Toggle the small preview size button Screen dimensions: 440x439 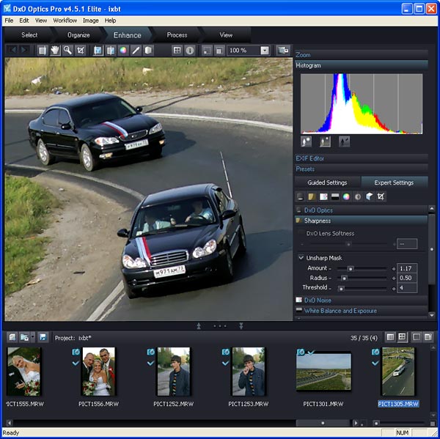(x=207, y=51)
